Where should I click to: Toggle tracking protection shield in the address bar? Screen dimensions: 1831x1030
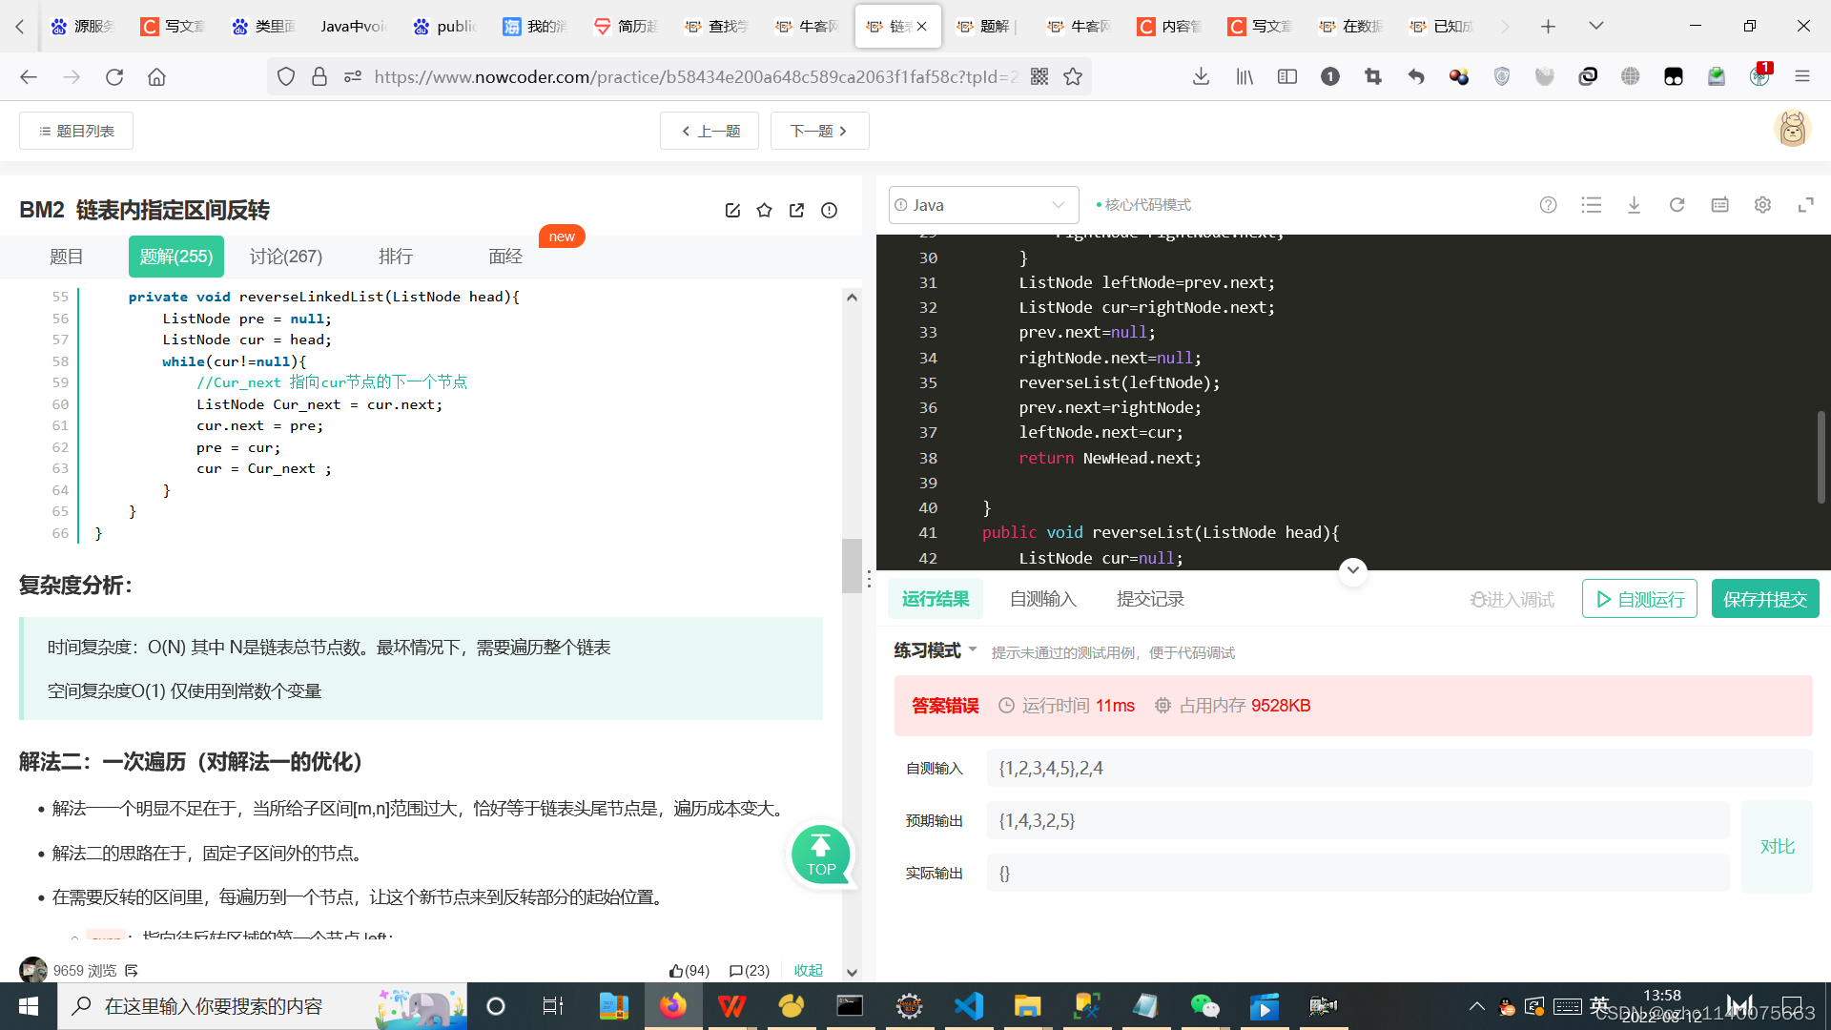(285, 76)
